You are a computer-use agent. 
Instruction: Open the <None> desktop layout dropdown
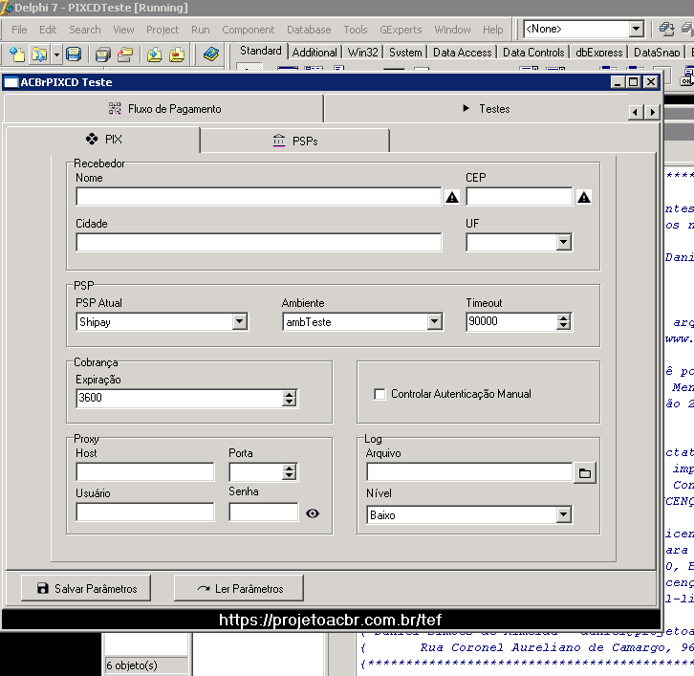[636, 30]
